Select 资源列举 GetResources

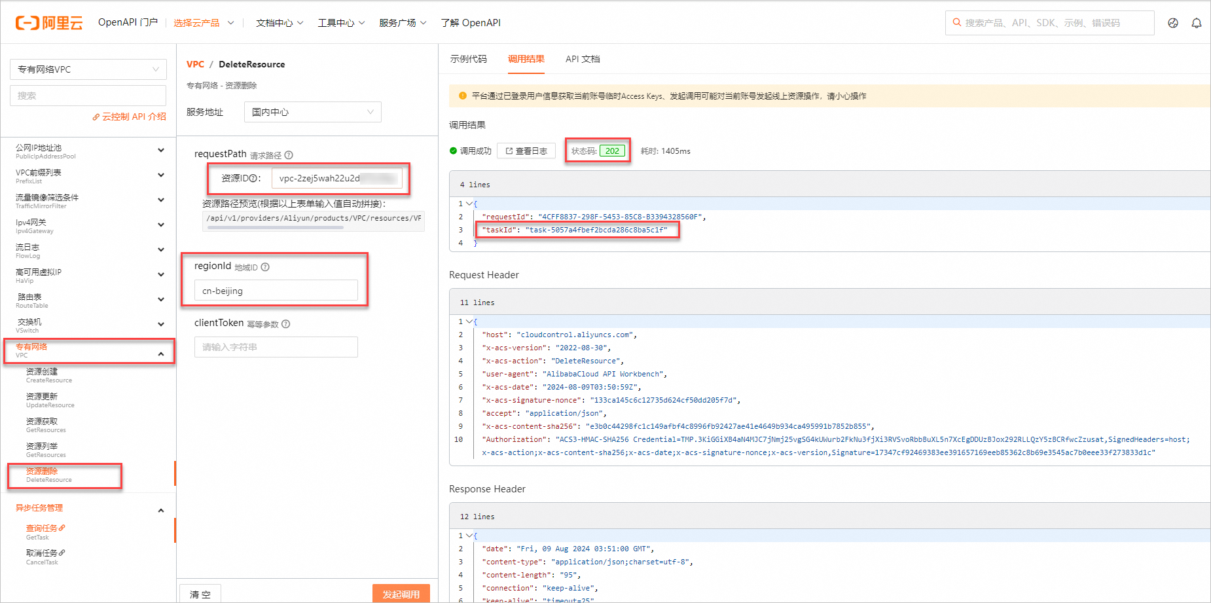46,450
